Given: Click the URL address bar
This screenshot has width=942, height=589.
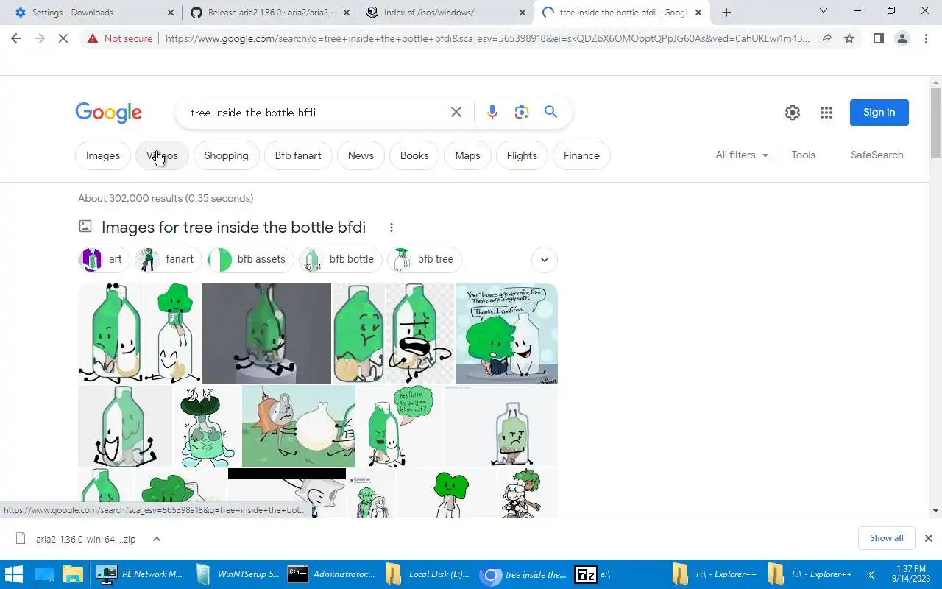Looking at the screenshot, I should pos(486,38).
